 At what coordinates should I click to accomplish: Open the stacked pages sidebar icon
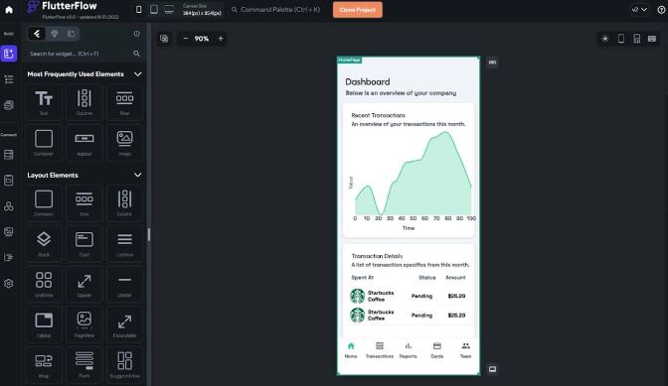pyautogui.click(x=9, y=105)
